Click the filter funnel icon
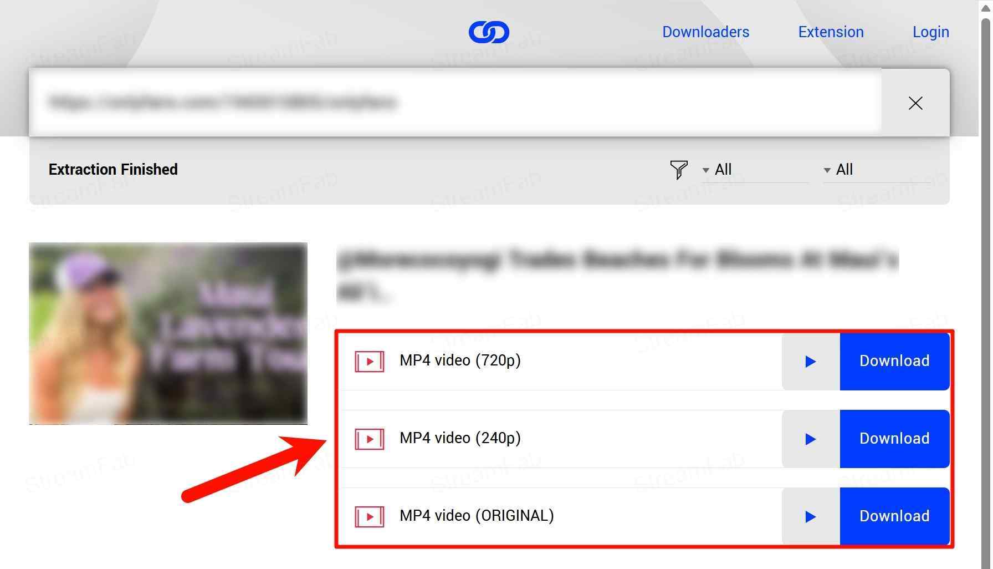This screenshot has height=569, width=993. click(x=678, y=170)
